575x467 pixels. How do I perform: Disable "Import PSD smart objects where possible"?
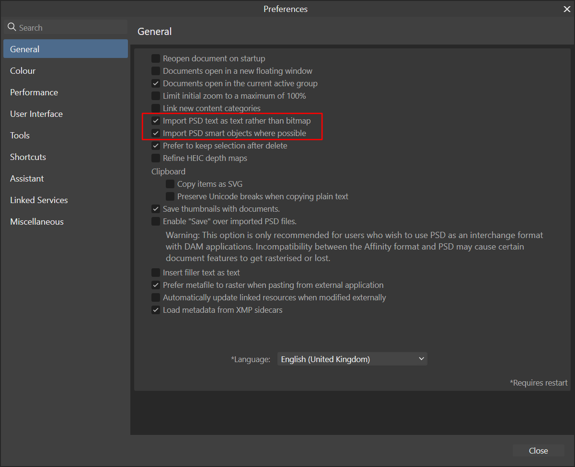pos(156,133)
